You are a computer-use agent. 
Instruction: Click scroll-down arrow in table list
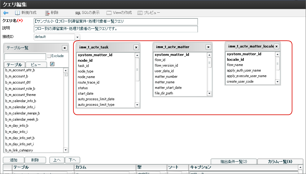pos(66,150)
